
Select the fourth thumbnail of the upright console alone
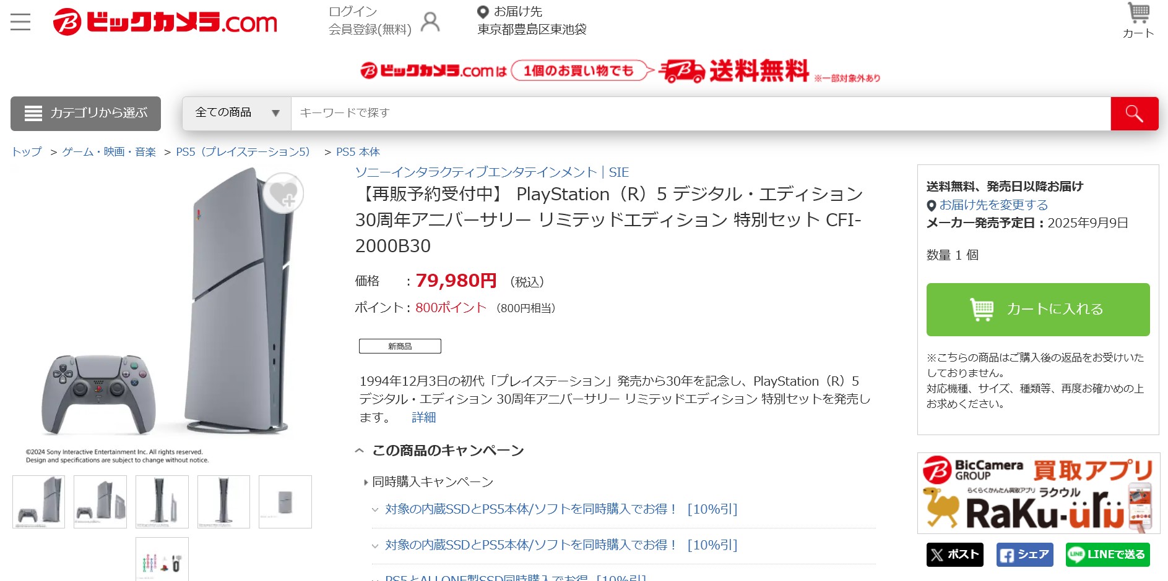pos(223,502)
